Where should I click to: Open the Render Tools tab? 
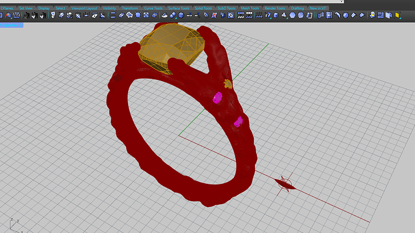[275, 8]
